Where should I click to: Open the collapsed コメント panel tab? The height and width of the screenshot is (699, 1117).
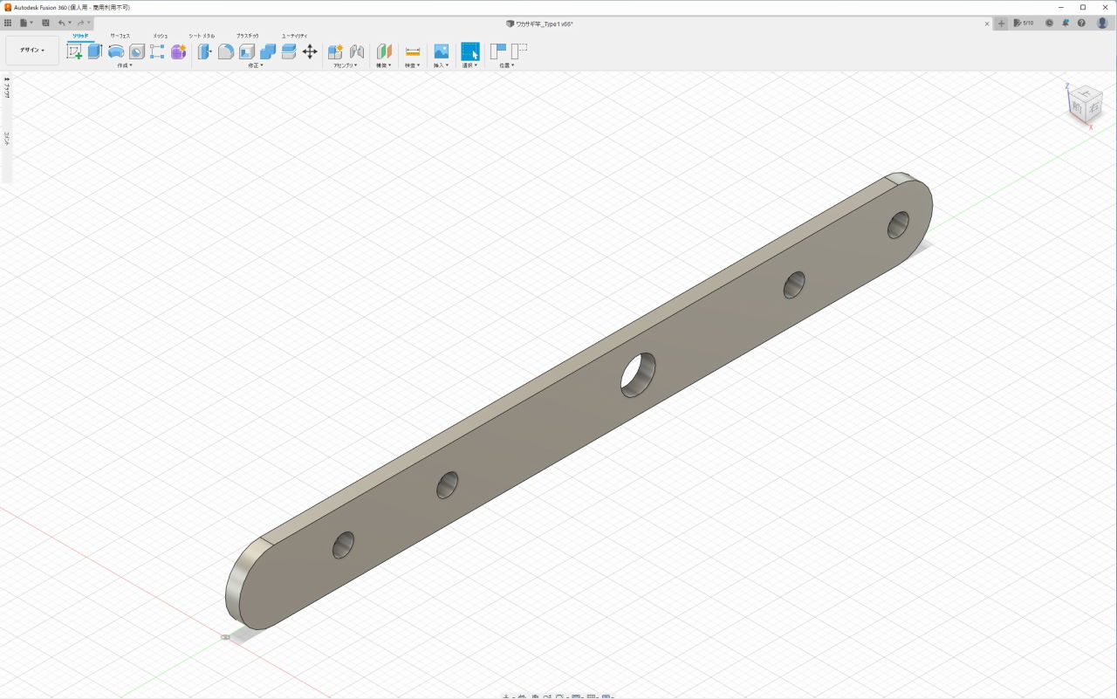[7, 139]
